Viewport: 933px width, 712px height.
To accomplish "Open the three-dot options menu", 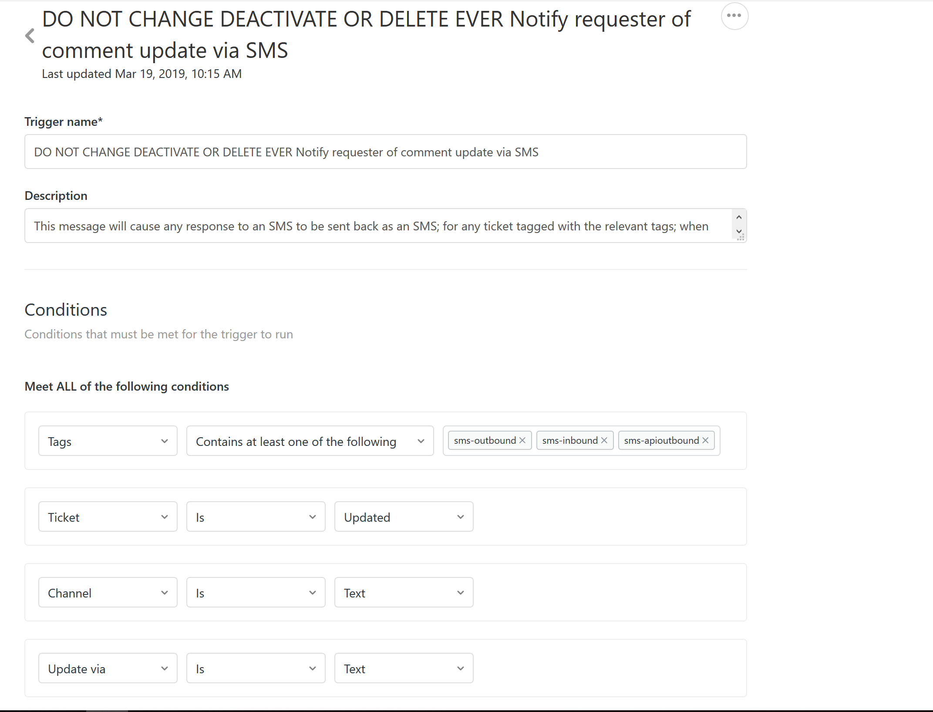I will point(734,16).
